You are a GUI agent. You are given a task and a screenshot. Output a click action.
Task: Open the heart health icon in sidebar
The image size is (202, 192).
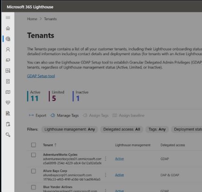(8, 103)
